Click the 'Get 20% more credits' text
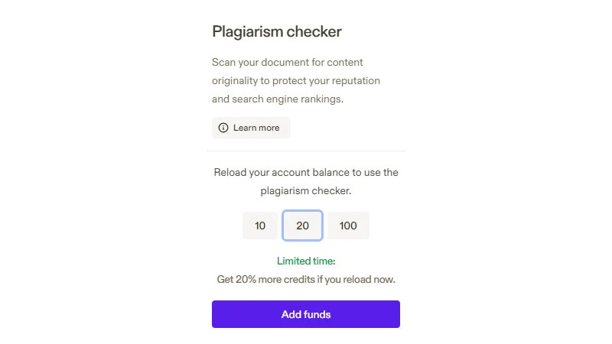 [306, 279]
